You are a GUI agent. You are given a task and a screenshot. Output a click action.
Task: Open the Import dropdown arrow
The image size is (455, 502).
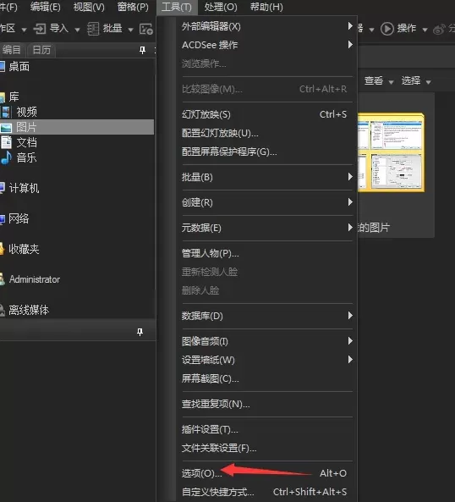pyautogui.click(x=77, y=30)
